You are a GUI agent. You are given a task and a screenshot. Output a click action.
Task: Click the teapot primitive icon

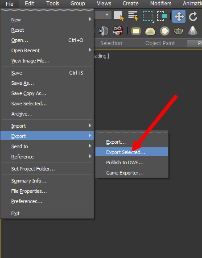(179, 31)
